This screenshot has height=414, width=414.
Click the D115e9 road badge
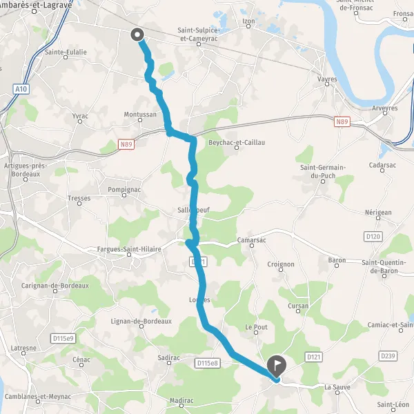click(63, 339)
